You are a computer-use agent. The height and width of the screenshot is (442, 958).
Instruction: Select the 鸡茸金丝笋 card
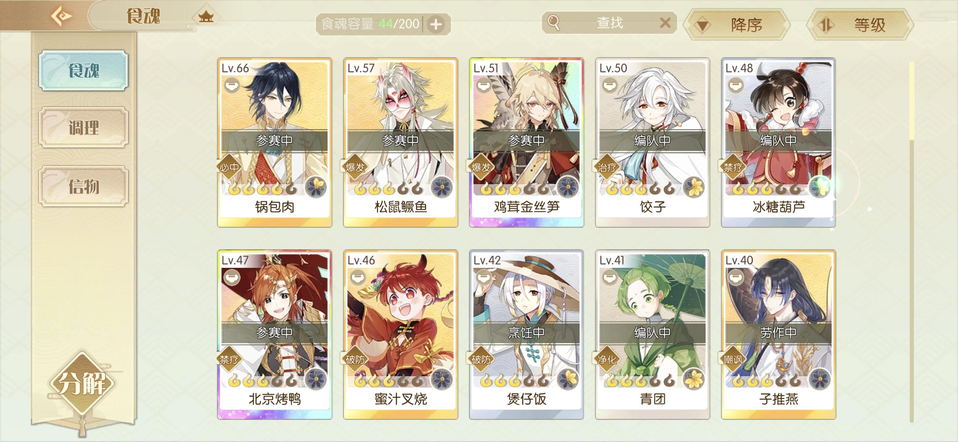pyautogui.click(x=526, y=142)
